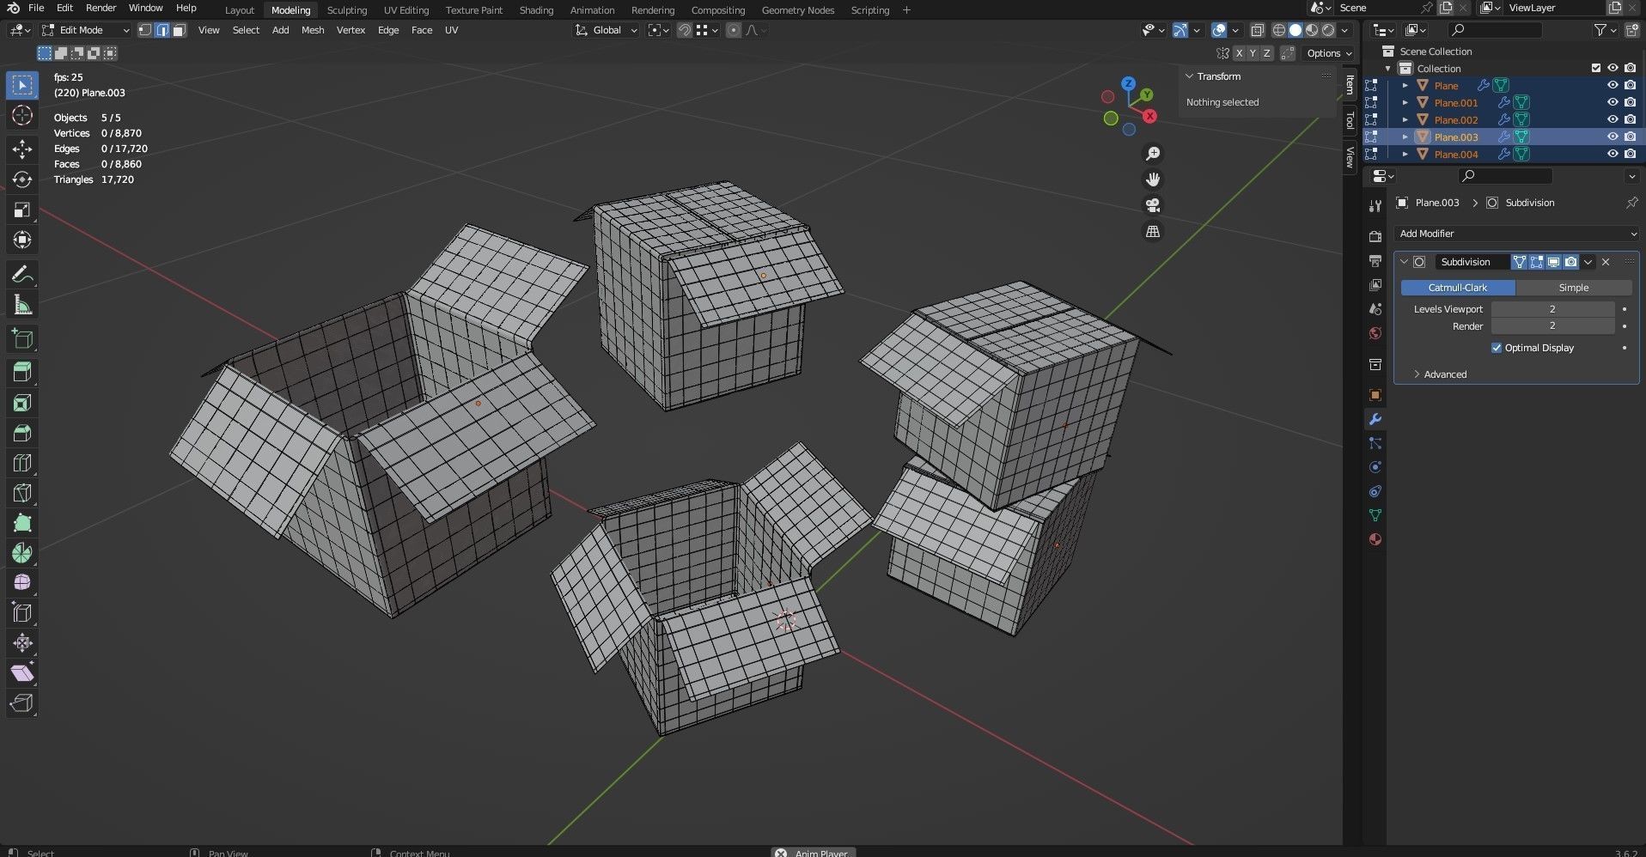Adjust the Levels Viewport slider field
This screenshot has height=857, width=1646.
pos(1552,309)
